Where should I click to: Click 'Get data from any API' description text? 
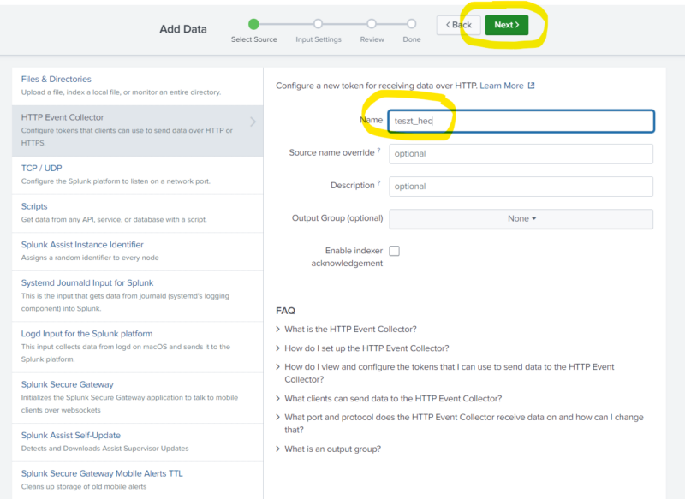pyautogui.click(x=114, y=220)
